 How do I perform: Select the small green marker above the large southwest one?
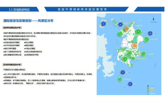[130, 53]
